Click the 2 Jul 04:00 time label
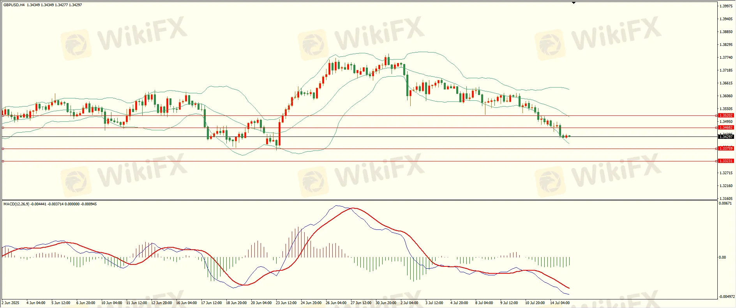This screenshot has height=308, width=736. [x=409, y=303]
